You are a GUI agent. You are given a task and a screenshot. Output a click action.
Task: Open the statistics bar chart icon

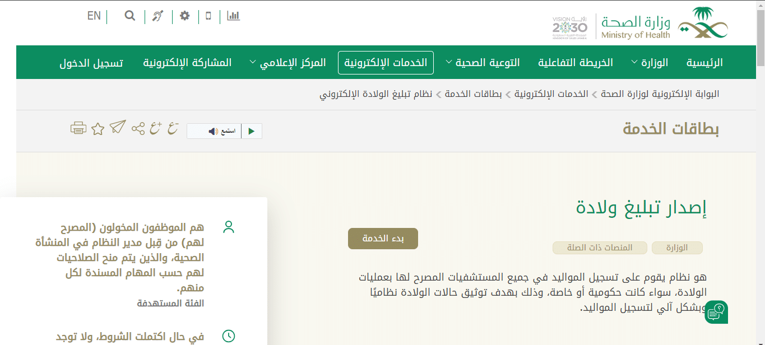click(233, 16)
